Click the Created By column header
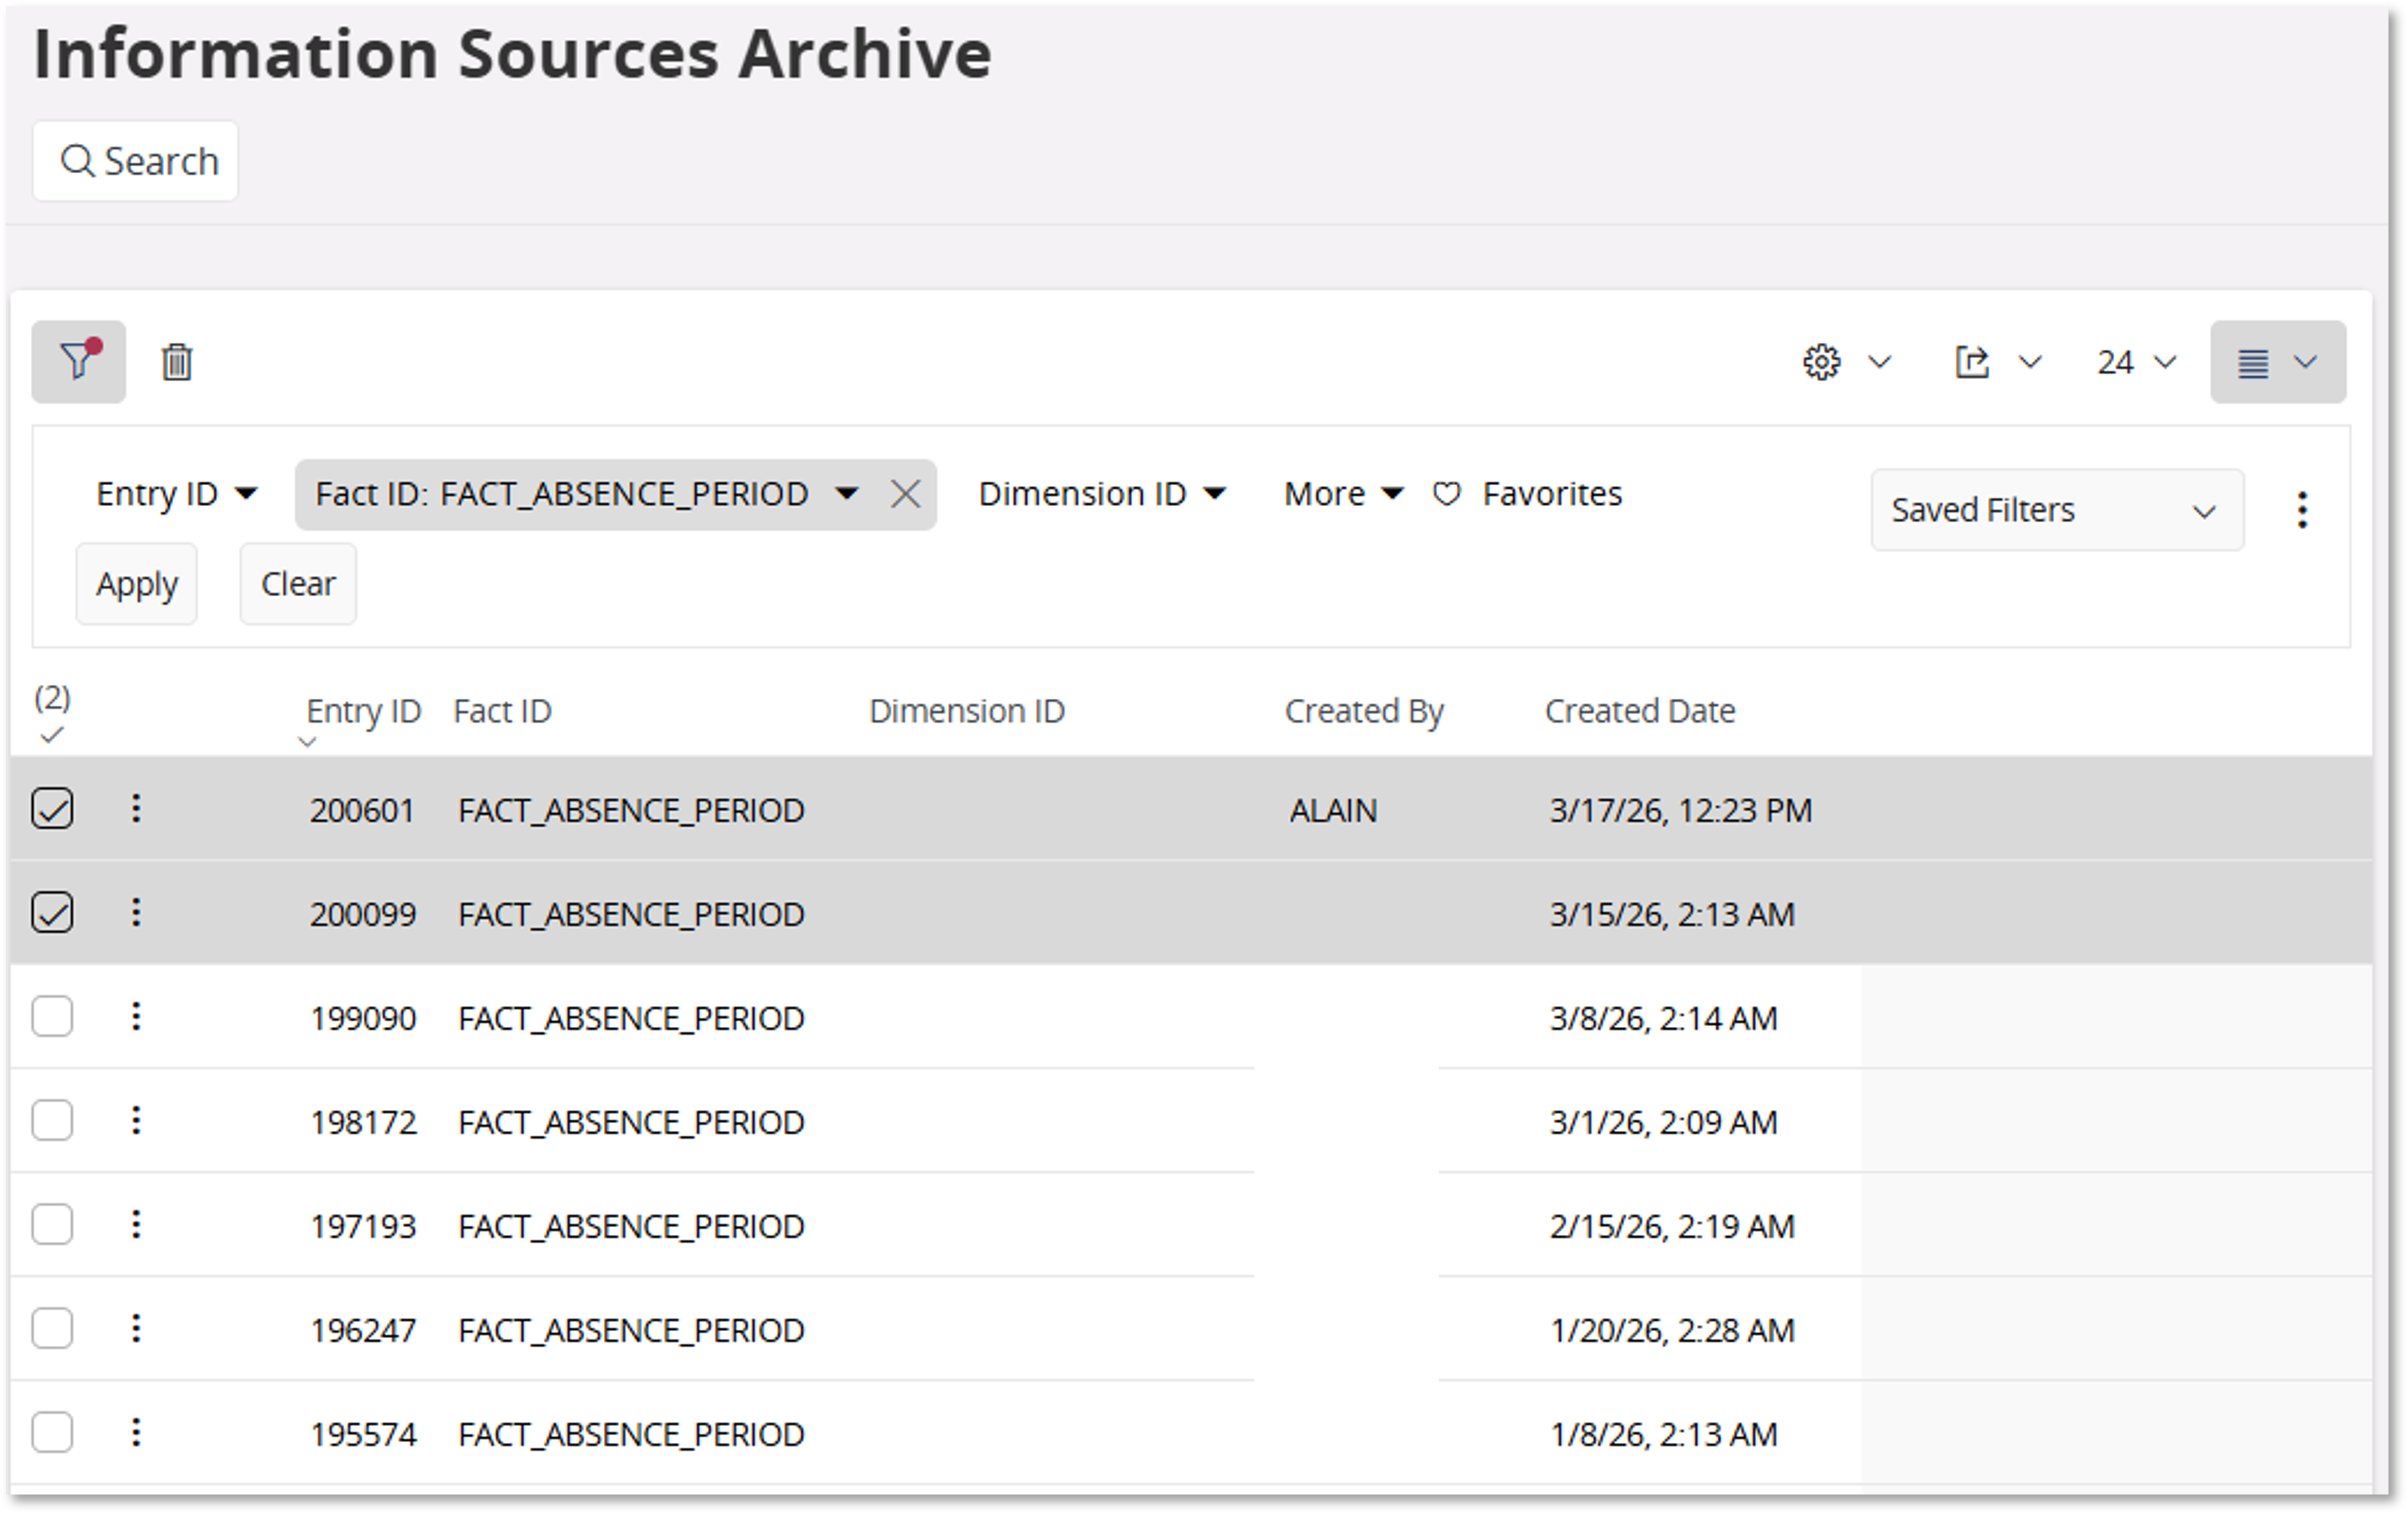Screen dimensions: 2408x1514 pyautogui.click(x=1364, y=712)
